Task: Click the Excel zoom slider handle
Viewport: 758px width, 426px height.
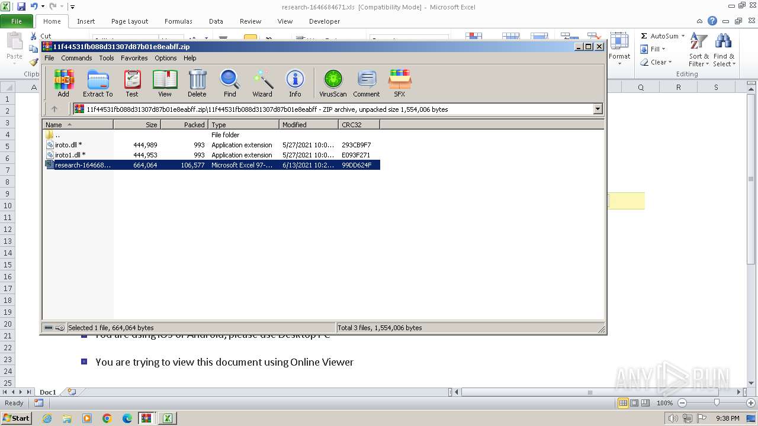Action: pos(717,403)
